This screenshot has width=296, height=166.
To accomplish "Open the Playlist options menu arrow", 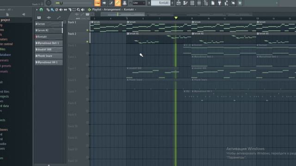I will (37, 10).
